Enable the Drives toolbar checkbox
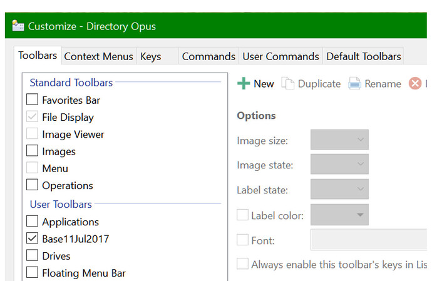The image size is (432, 281). tap(32, 255)
